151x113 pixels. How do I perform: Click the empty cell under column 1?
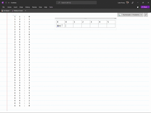coord(77,26)
